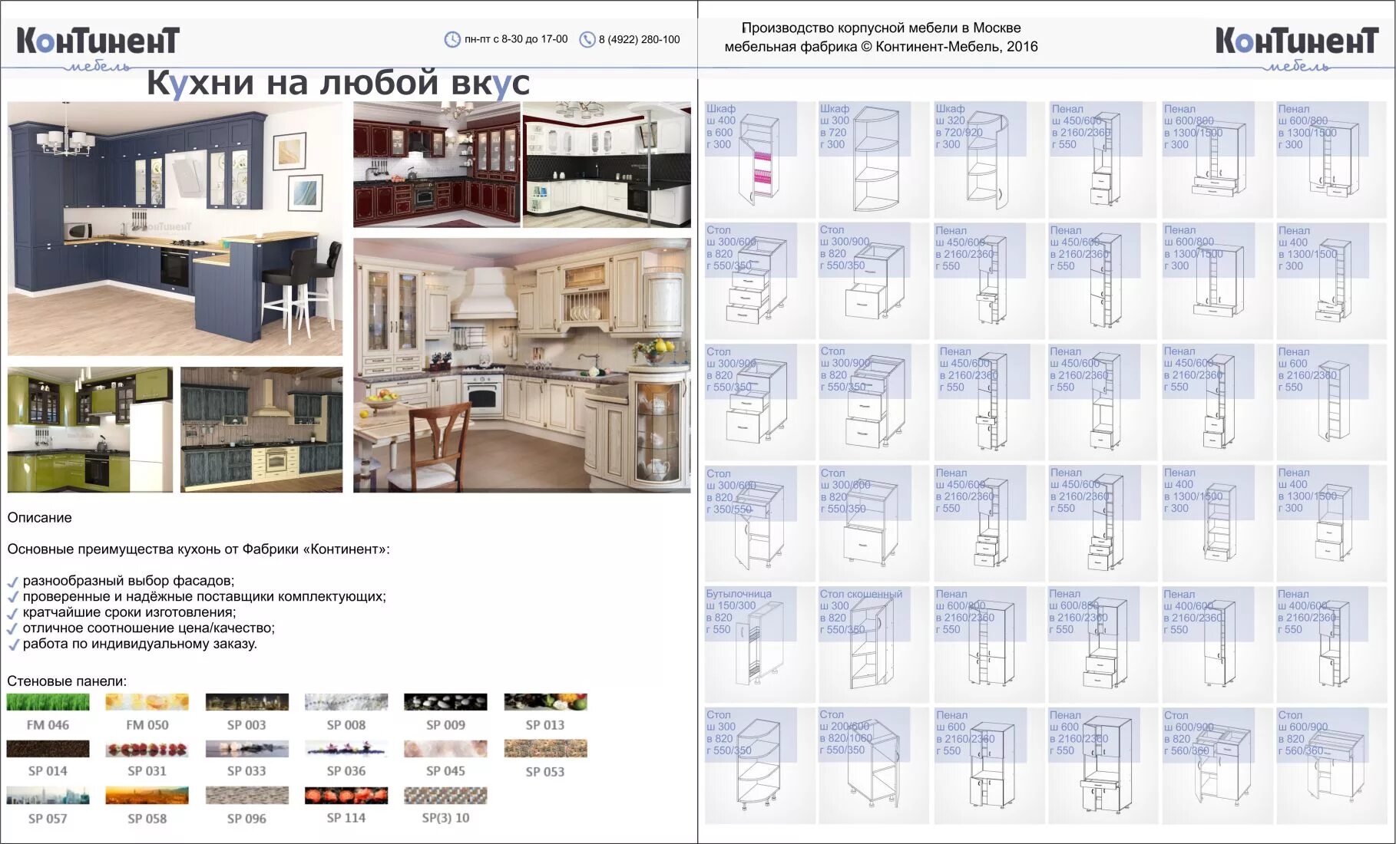Click the Стеновые панели label

(67, 681)
